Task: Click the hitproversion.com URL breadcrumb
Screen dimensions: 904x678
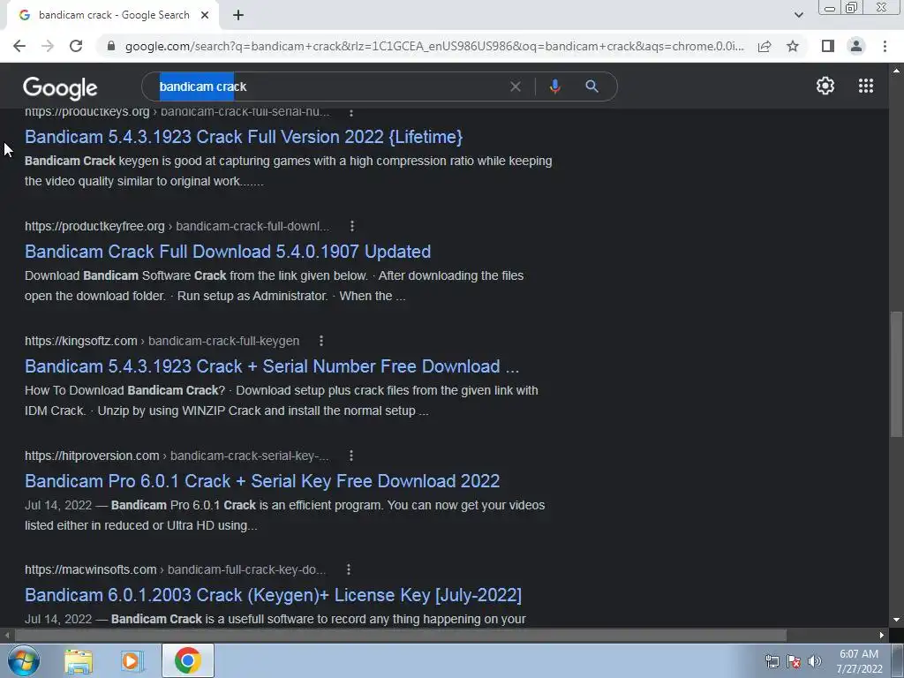Action: click(177, 456)
